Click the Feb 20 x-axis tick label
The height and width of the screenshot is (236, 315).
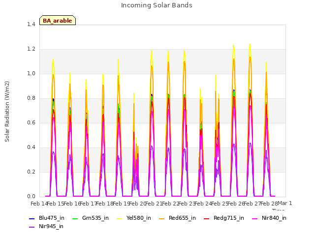click(x=137, y=204)
